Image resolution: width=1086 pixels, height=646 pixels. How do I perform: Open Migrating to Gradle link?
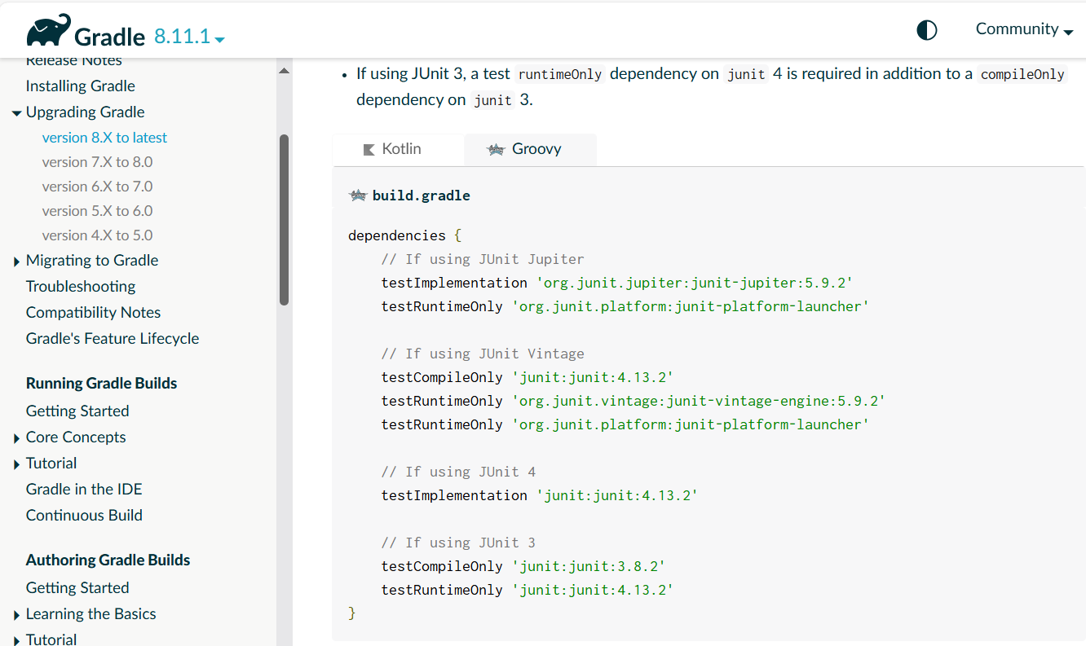coord(92,260)
